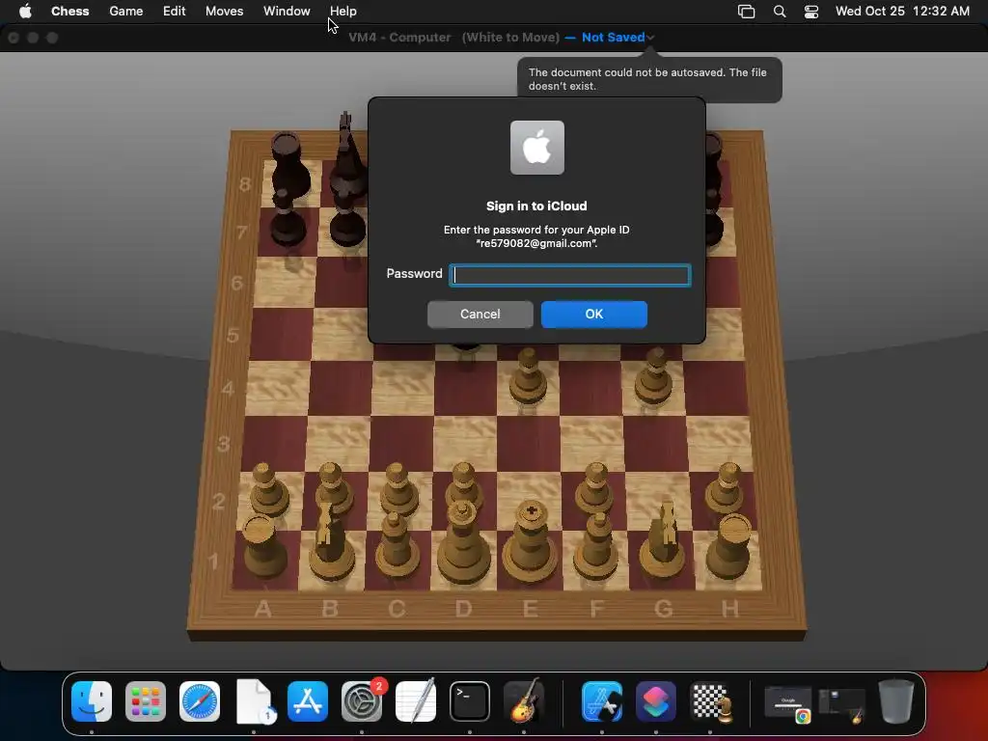
Task: Click the Cancel button in iCloud dialog
Action: coord(480,314)
